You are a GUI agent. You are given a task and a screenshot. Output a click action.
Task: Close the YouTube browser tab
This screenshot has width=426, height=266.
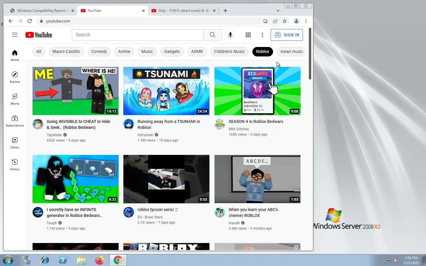pos(143,11)
